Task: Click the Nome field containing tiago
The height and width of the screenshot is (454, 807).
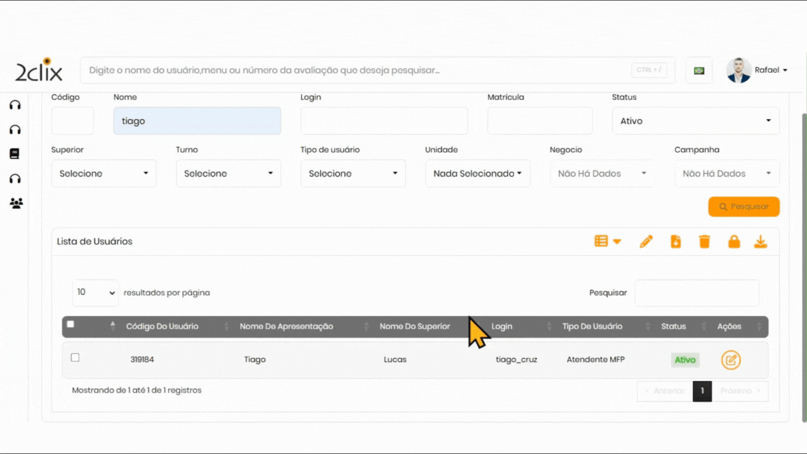Action: tap(197, 121)
